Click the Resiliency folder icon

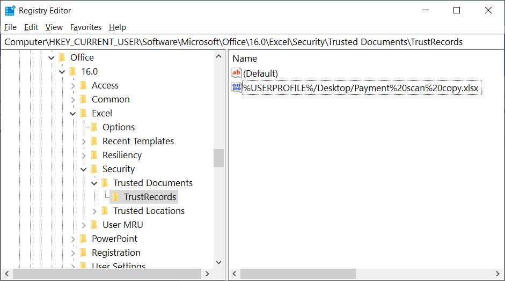(x=94, y=155)
